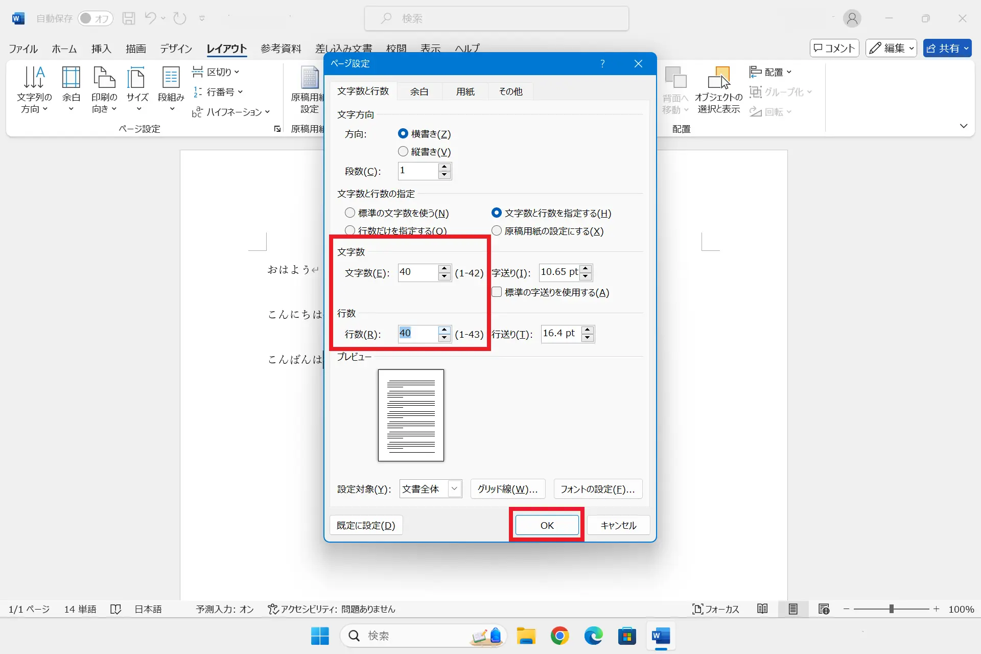Click the 行送り 16.4 pt field
This screenshot has height=654, width=981.
pyautogui.click(x=561, y=334)
